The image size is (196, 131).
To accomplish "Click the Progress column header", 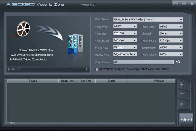I will click(x=152, y=81).
